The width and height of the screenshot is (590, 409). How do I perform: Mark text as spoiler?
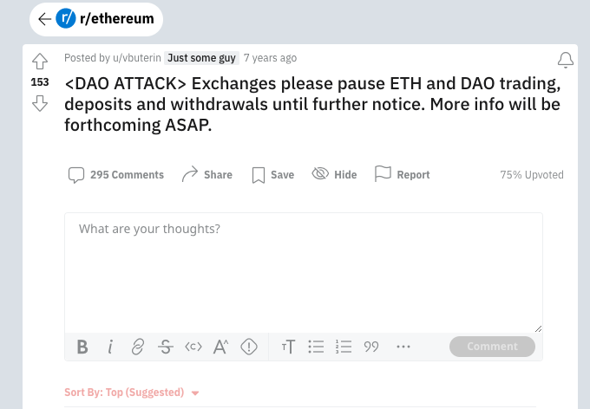tap(249, 347)
